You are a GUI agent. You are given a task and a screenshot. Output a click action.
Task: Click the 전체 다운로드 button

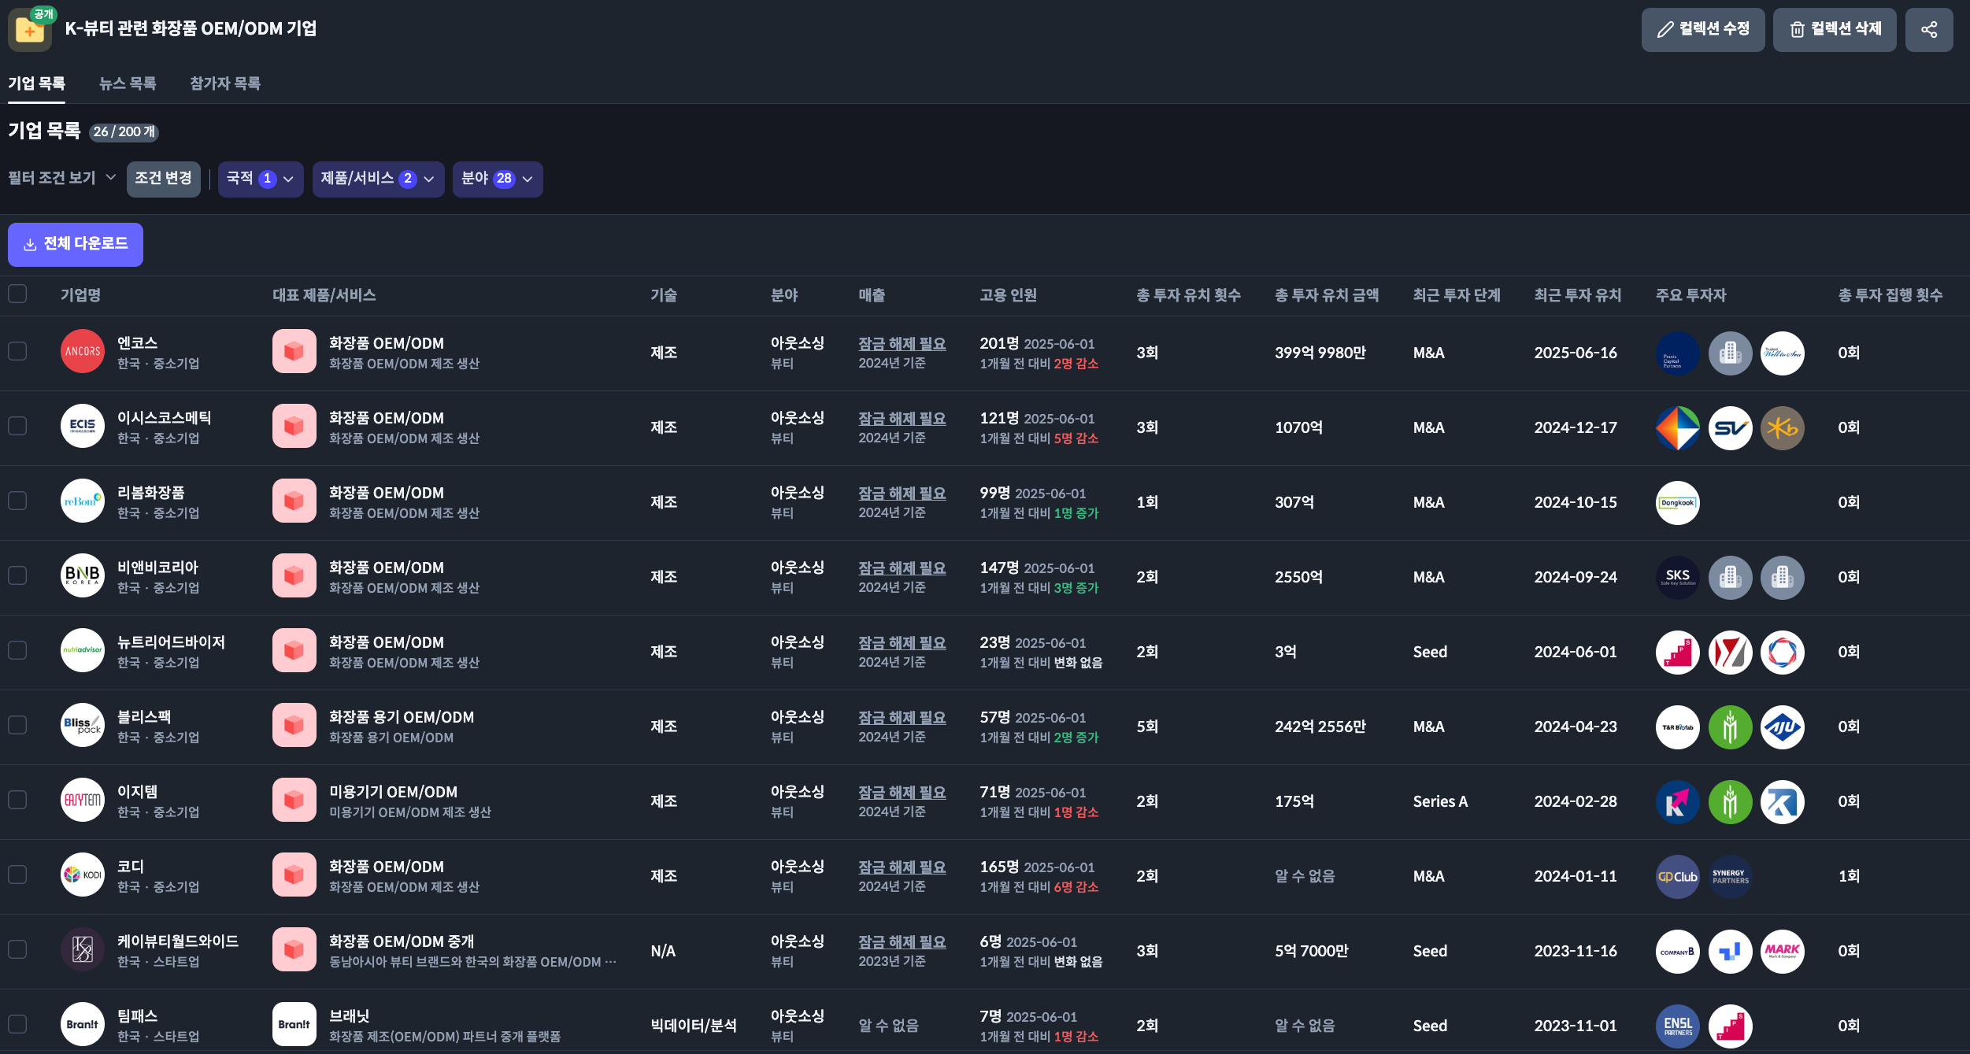tap(76, 245)
